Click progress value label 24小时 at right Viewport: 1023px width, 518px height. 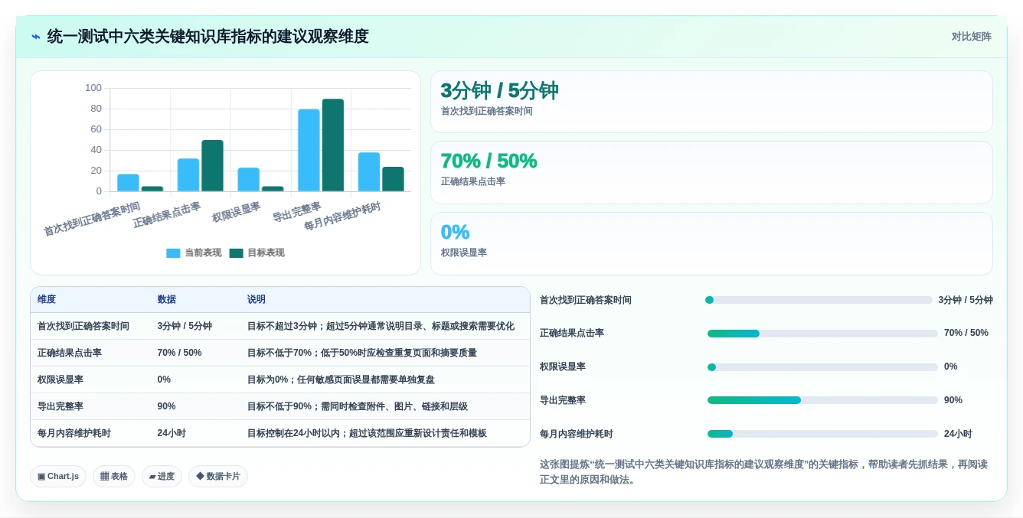coord(958,434)
